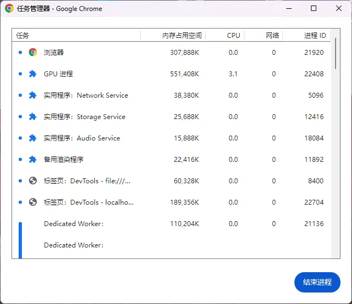Click memory value 22,416K

(186, 160)
